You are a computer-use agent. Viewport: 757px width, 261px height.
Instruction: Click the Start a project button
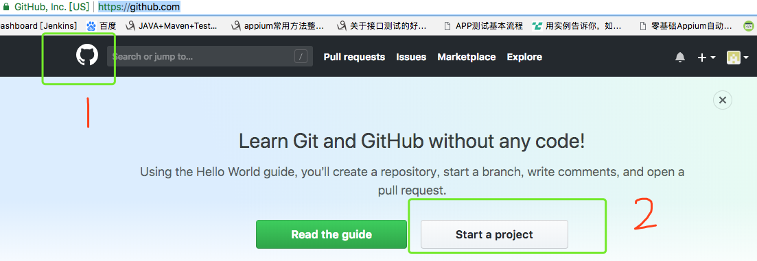[x=494, y=234]
